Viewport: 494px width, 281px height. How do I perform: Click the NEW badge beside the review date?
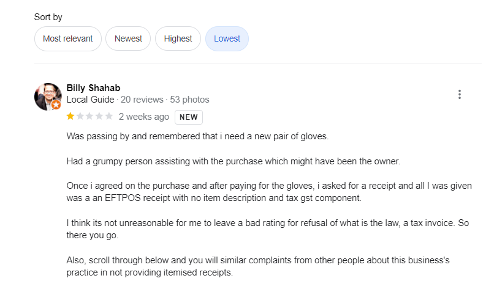pos(188,117)
